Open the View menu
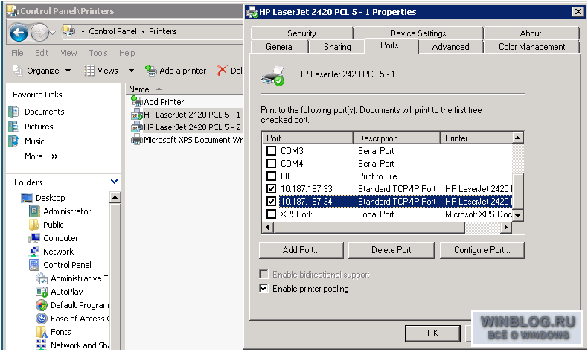This screenshot has width=588, height=352. [68, 53]
